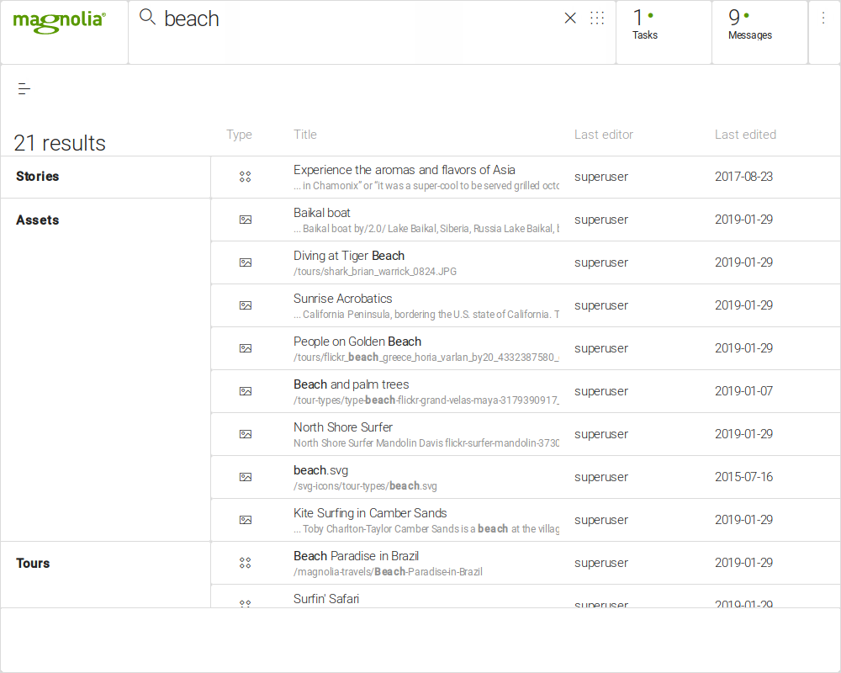Click the search magnifier icon
Image resolution: width=841 pixels, height=673 pixels.
click(x=147, y=18)
